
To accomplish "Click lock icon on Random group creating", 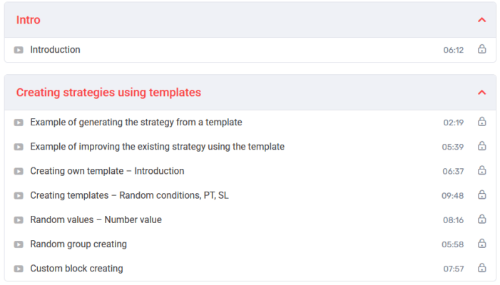I will pos(481,244).
